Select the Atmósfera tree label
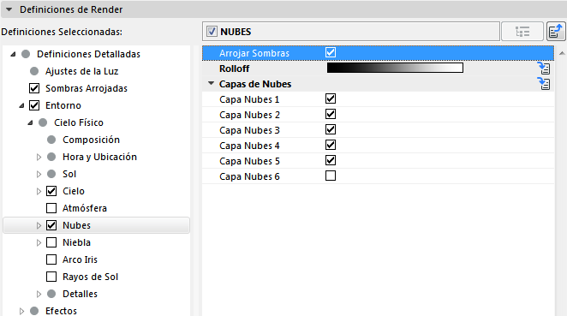The height and width of the screenshot is (316, 567). click(85, 208)
